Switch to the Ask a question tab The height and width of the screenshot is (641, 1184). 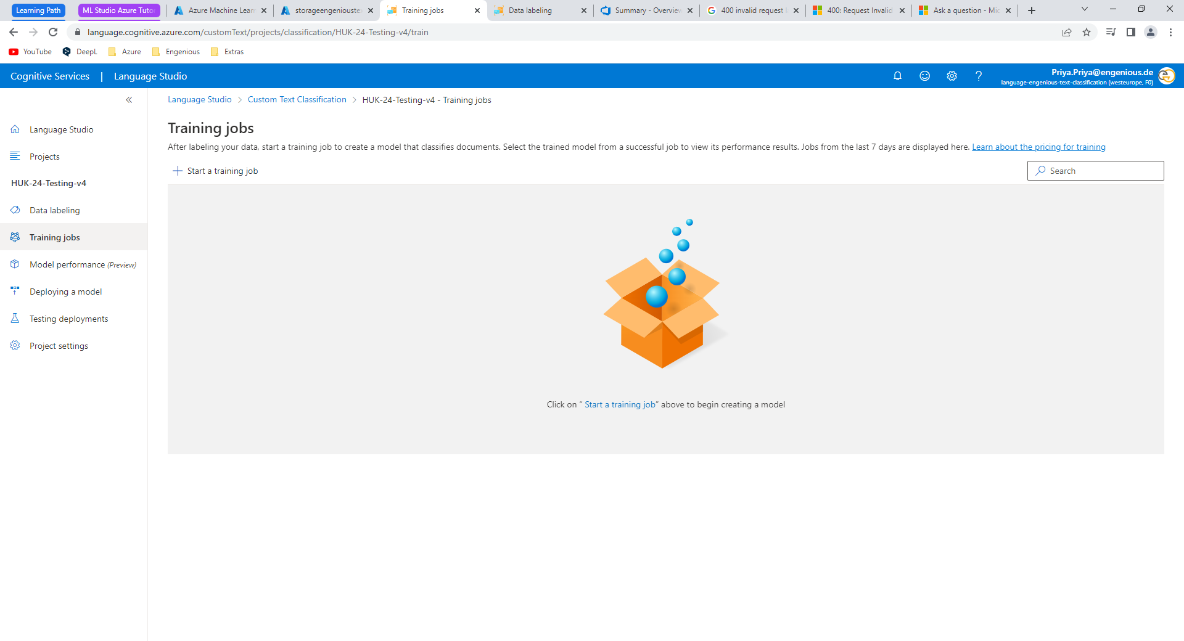pyautogui.click(x=964, y=10)
